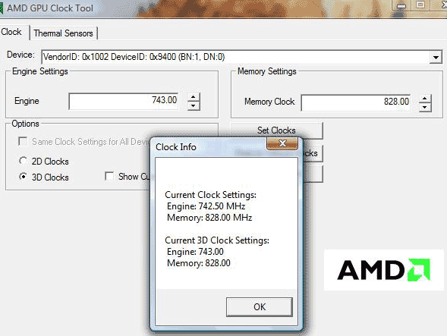
Task: Maximize the AMD GPU Clock Tool window
Action: [x=420, y=5]
